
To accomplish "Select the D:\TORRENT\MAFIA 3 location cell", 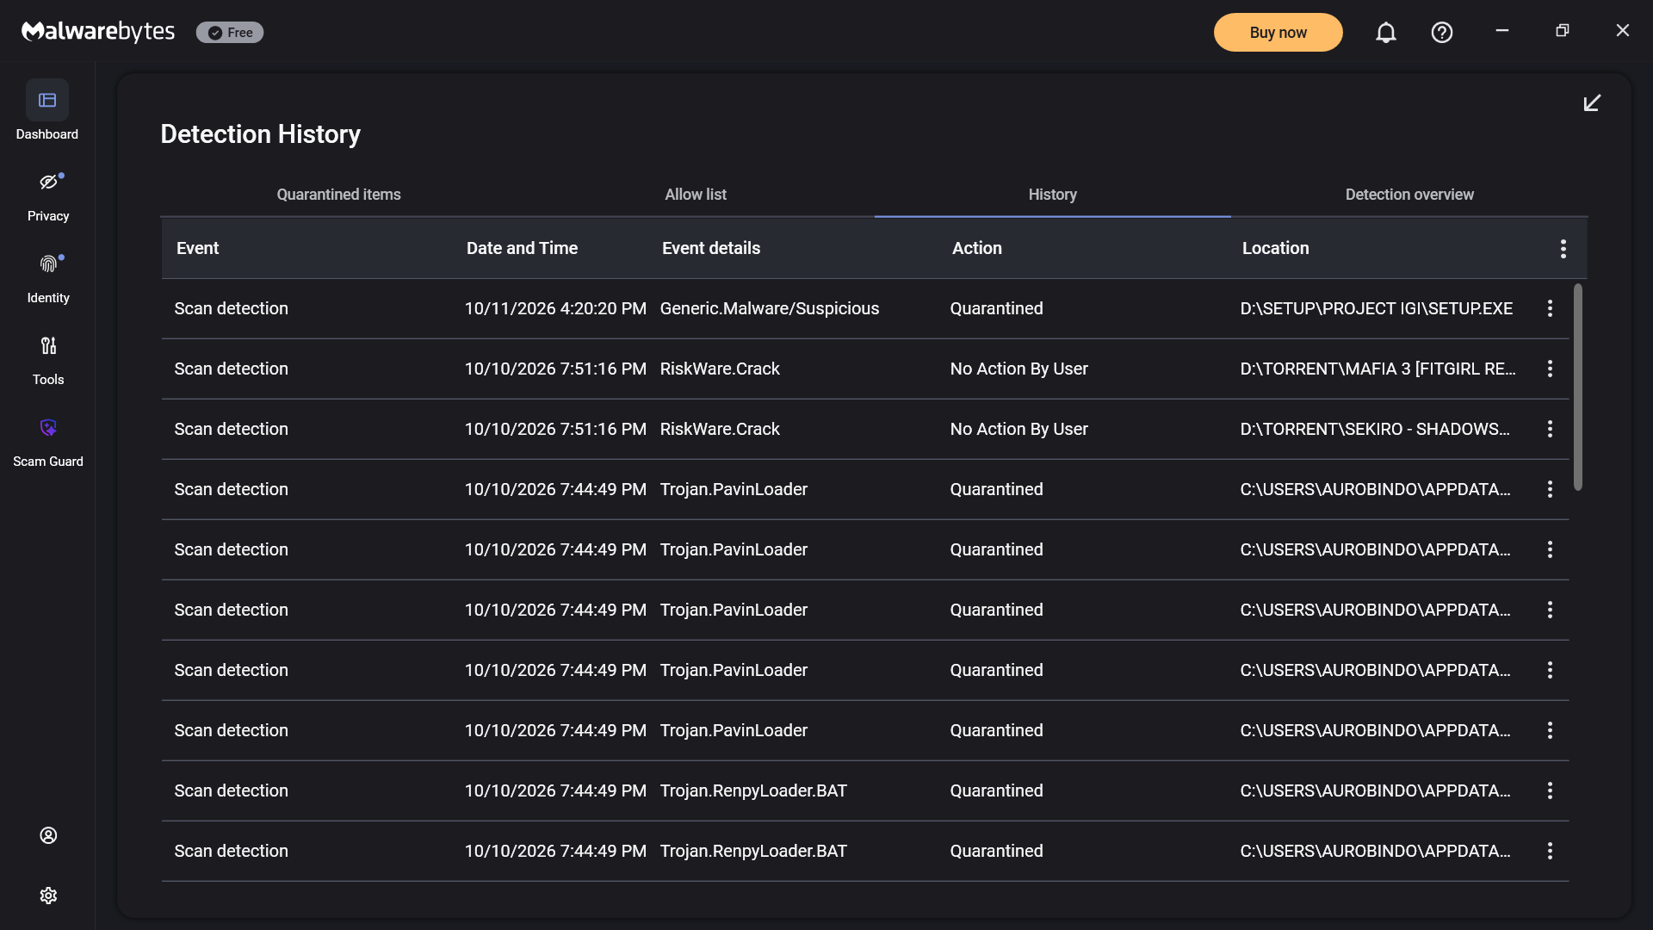I will (x=1378, y=369).
